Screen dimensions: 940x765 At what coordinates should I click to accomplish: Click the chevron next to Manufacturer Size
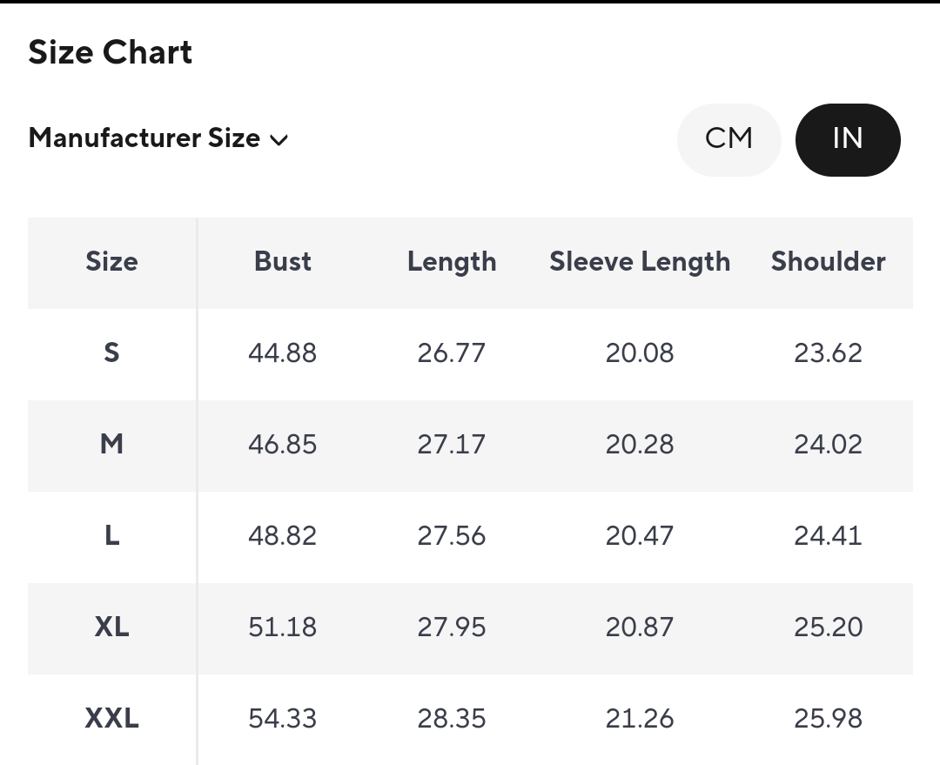(x=279, y=140)
